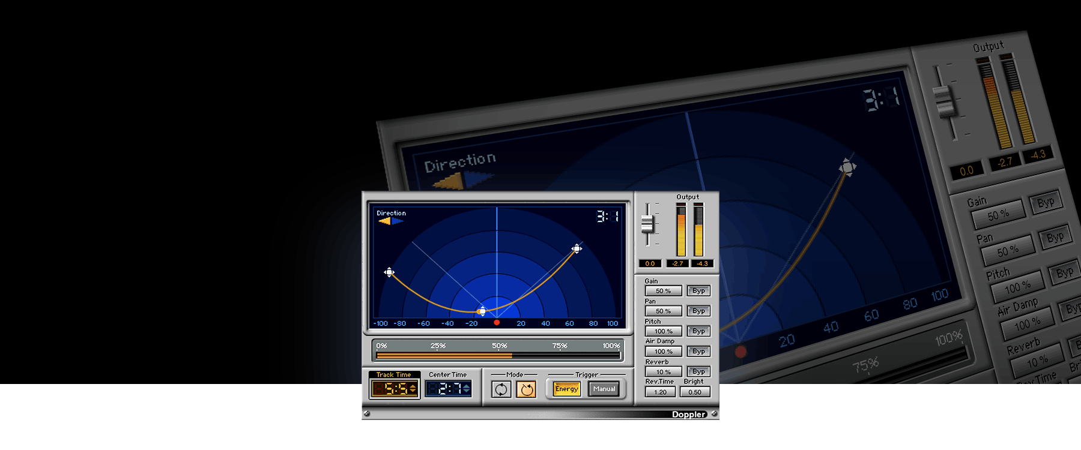Toggle the Pitch Byp button
The height and width of the screenshot is (450, 1081).
(x=698, y=331)
